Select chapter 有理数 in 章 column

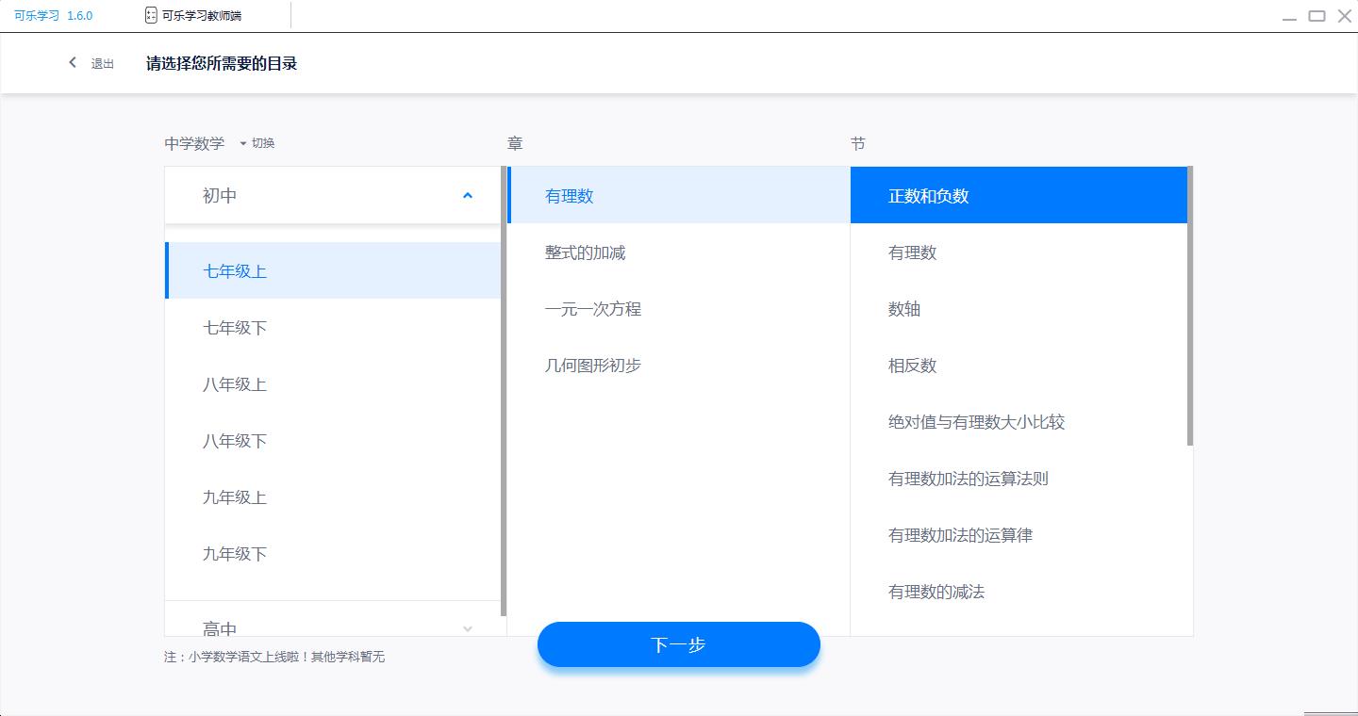679,195
